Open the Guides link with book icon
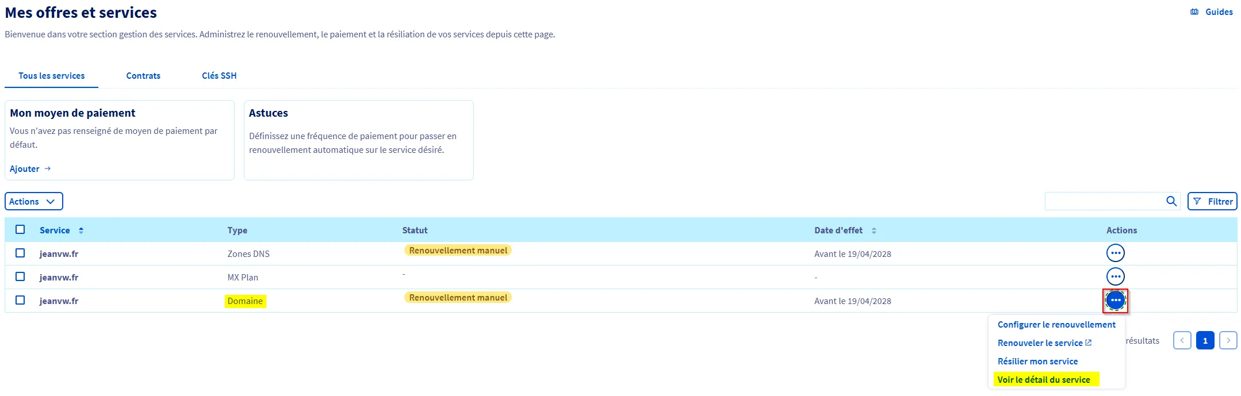 1212,12
